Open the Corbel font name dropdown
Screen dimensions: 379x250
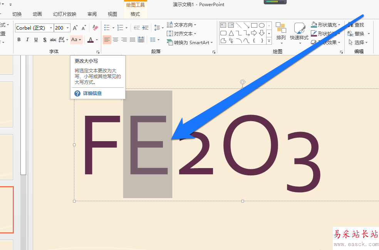click(51, 28)
